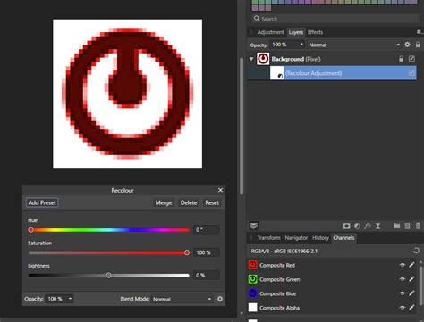Open Recolour dialog blend options gear

tap(220, 299)
